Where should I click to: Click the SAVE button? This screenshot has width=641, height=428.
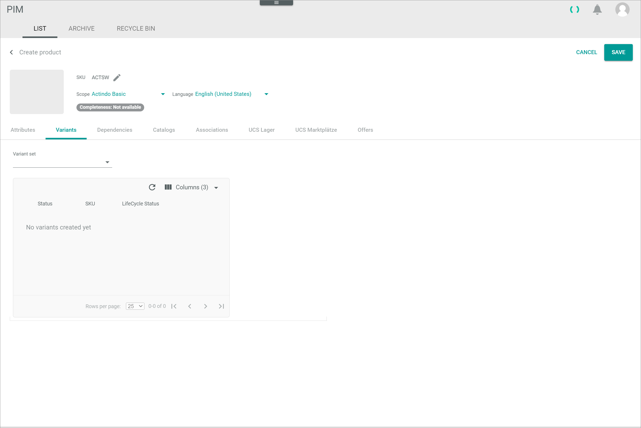pos(618,52)
